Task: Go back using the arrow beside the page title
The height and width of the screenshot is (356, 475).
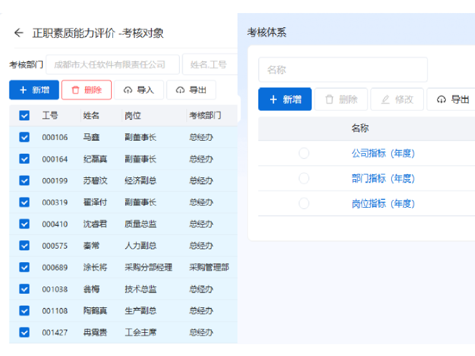Action: [19, 33]
